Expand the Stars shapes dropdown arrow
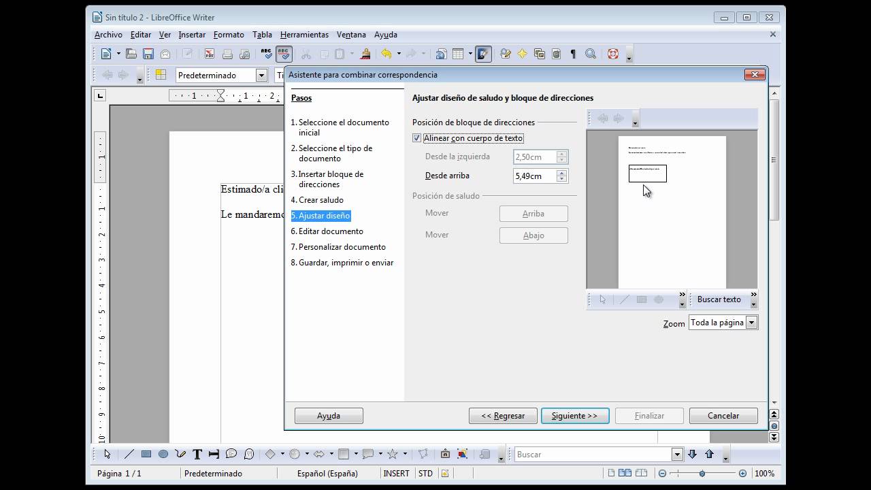Image resolution: width=871 pixels, height=490 pixels. pos(405,454)
